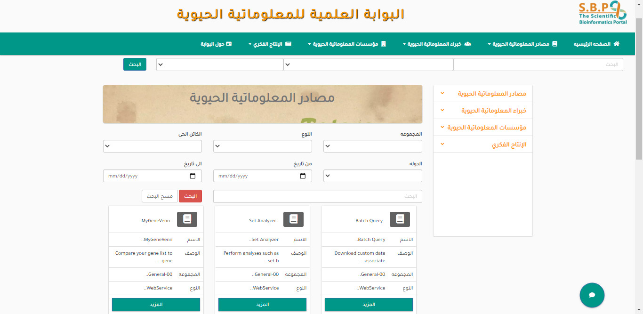Image resolution: width=643 pixels, height=314 pixels.
Task: Click المزيد button on Batch Query card
Action: 369,305
